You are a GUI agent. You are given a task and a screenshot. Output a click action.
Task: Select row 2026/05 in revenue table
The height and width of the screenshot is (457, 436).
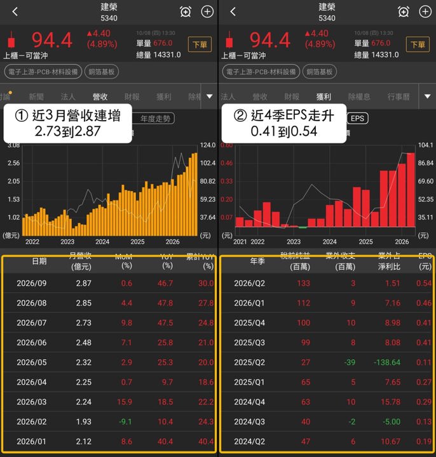pos(109,362)
